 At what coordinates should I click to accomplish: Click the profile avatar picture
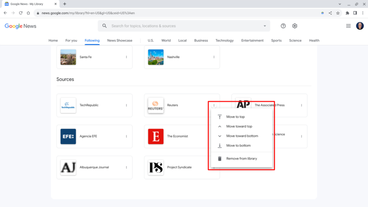point(360,26)
